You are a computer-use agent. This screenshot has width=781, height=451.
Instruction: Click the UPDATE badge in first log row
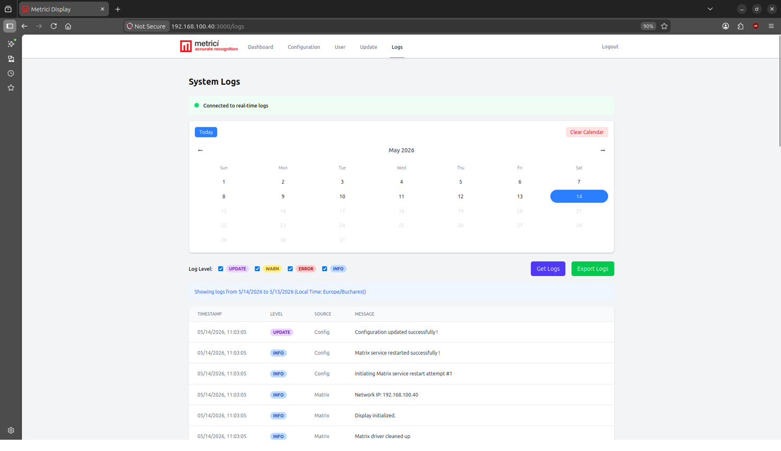click(282, 332)
